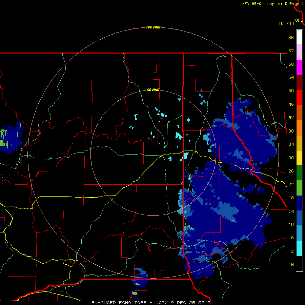The image size is (305, 305).
Task: Click the light pink 62 kft legend block
Action: point(299,52)
